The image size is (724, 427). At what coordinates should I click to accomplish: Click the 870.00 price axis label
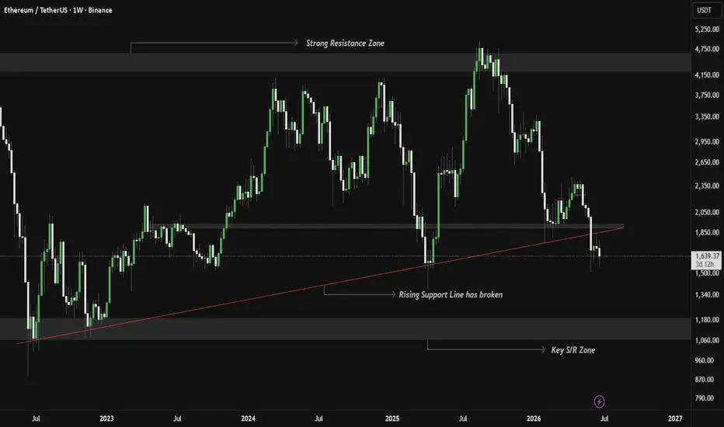point(704,379)
